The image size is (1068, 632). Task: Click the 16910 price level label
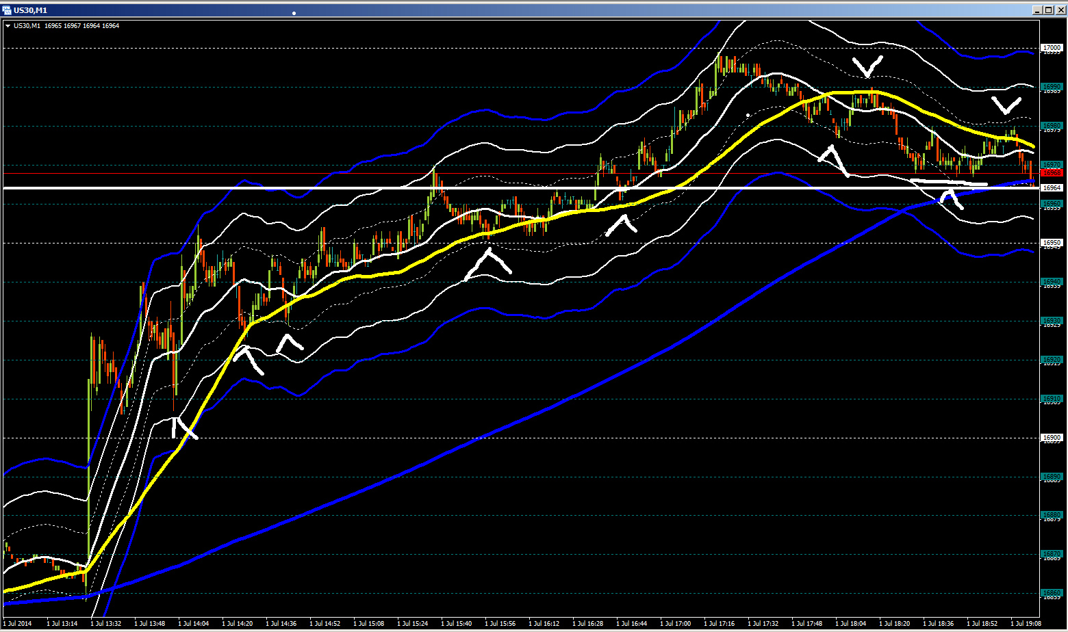1052,399
